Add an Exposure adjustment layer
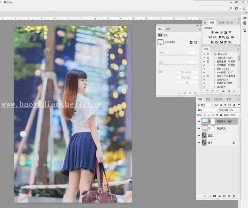The height and width of the screenshot is (208, 248). 226,32
